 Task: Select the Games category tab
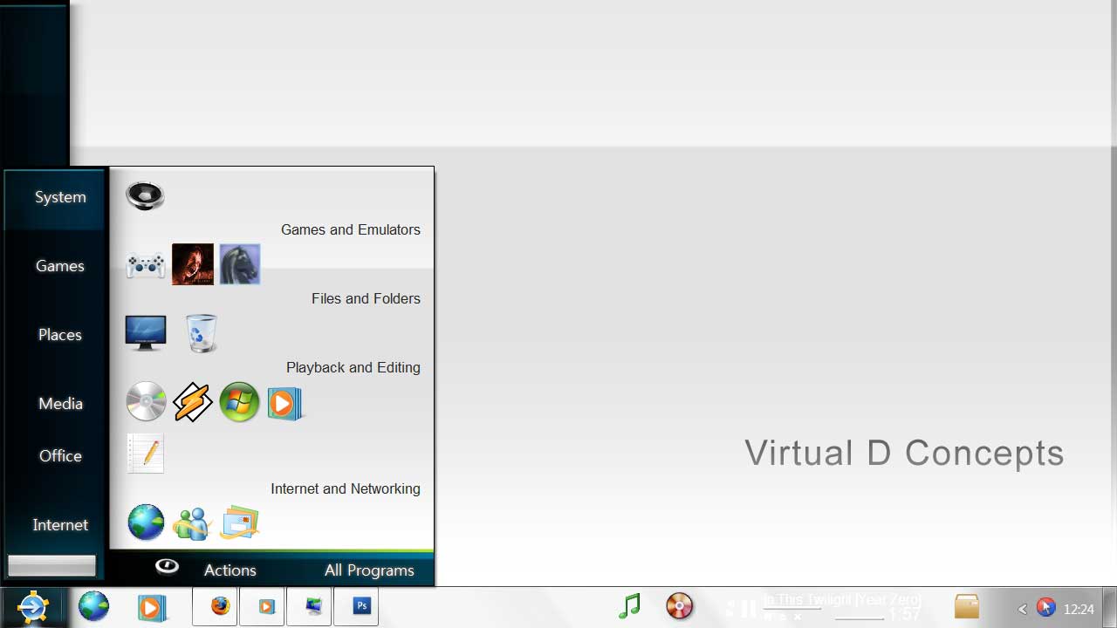(59, 266)
